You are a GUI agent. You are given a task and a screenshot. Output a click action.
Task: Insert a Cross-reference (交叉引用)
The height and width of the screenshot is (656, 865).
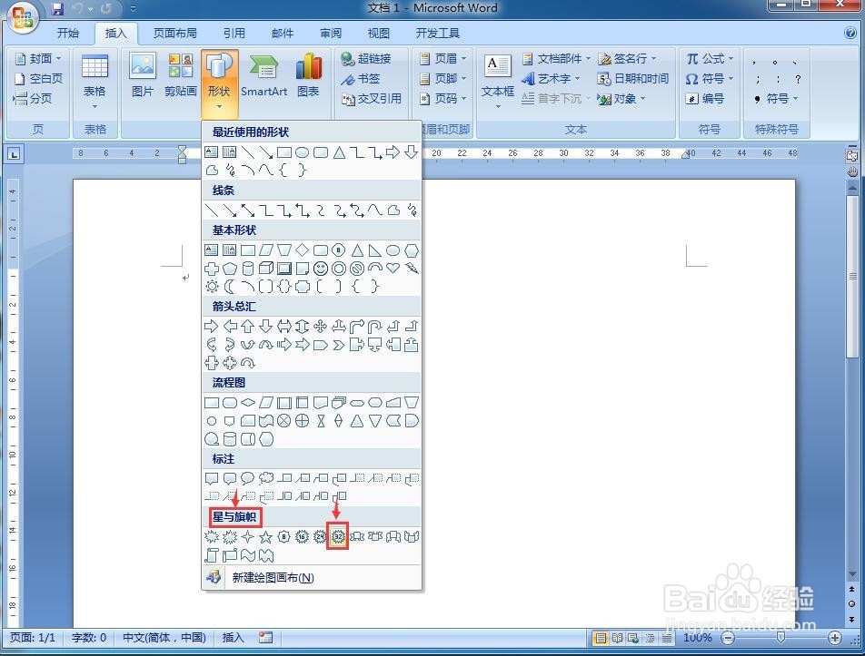372,99
